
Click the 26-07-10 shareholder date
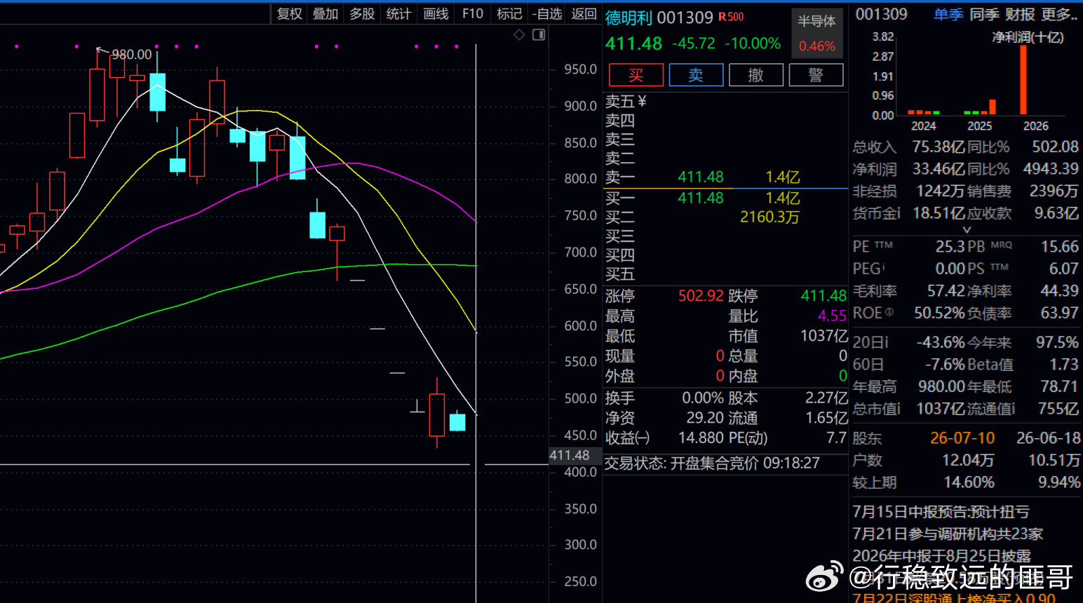point(962,438)
